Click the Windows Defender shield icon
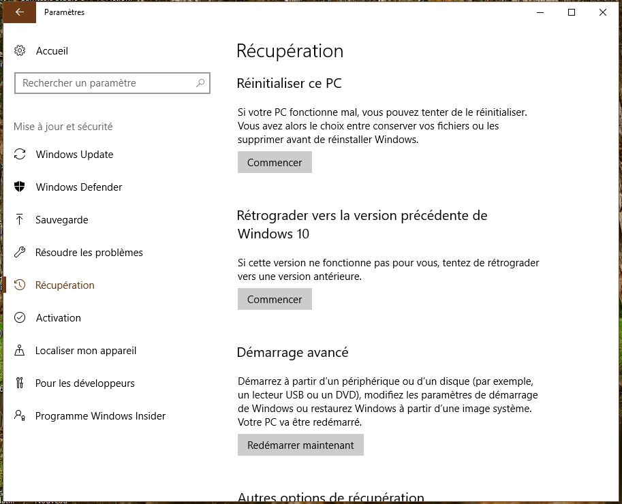Screen dimensions: 622x504 pyautogui.click(x=20, y=187)
